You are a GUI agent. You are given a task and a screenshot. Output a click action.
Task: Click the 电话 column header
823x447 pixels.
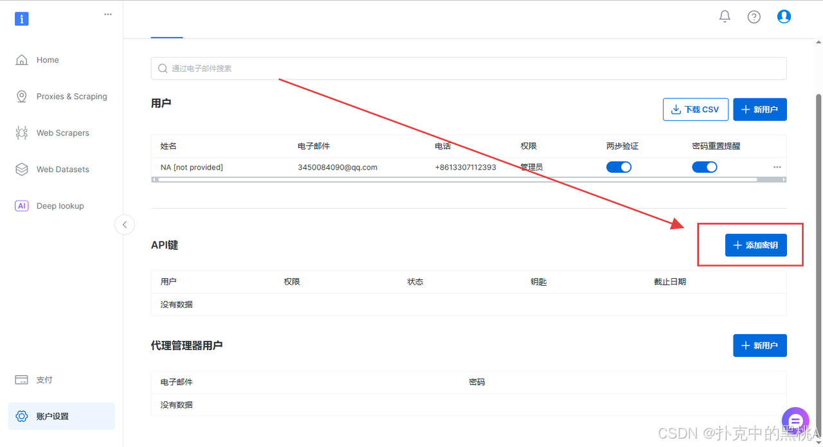443,146
